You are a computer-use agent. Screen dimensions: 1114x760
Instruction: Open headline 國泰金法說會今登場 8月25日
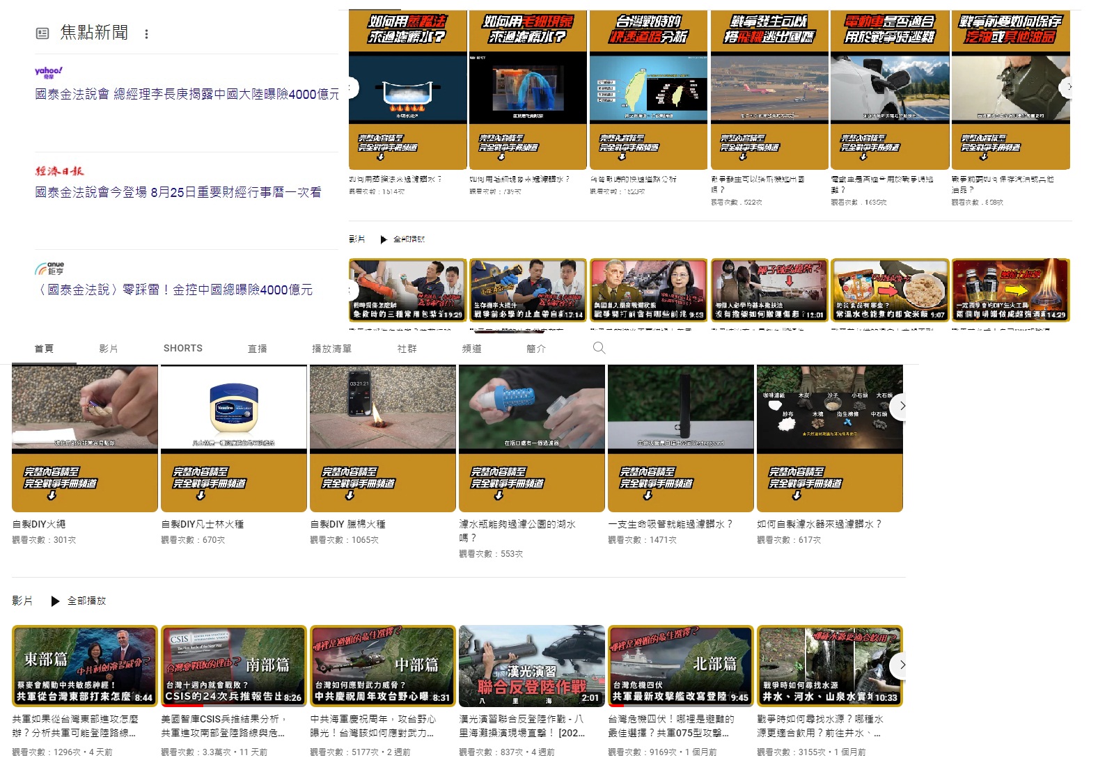[178, 192]
